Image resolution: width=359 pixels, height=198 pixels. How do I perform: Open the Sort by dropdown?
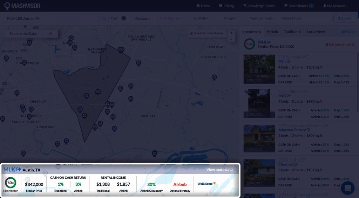pos(348,32)
